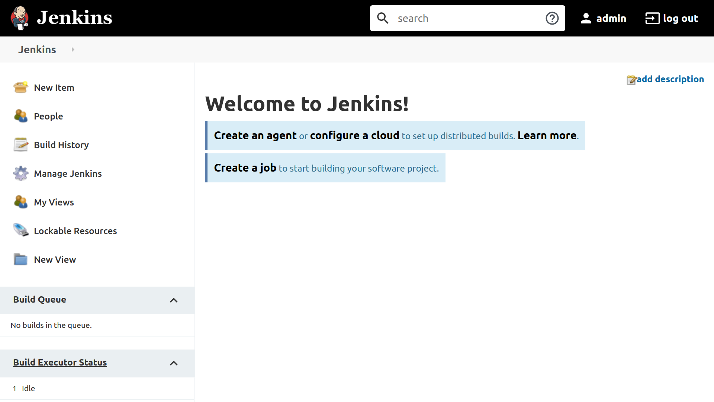Open the Manage Jenkins menu item
This screenshot has width=714, height=402.
pyautogui.click(x=68, y=173)
